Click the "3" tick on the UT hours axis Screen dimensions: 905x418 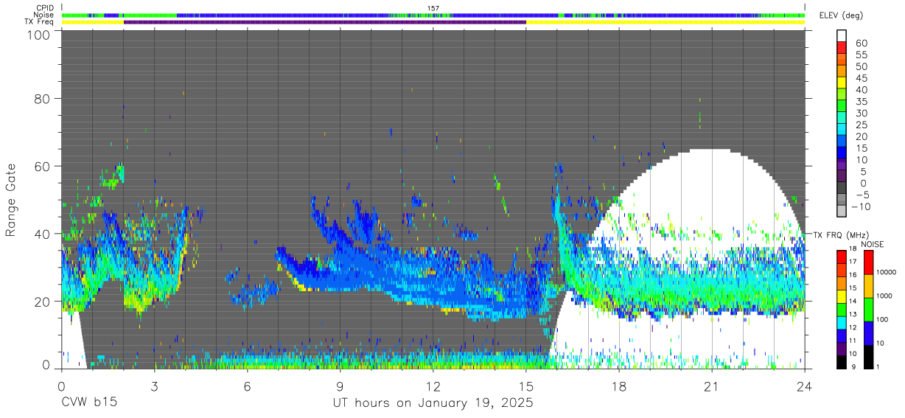tap(155, 386)
